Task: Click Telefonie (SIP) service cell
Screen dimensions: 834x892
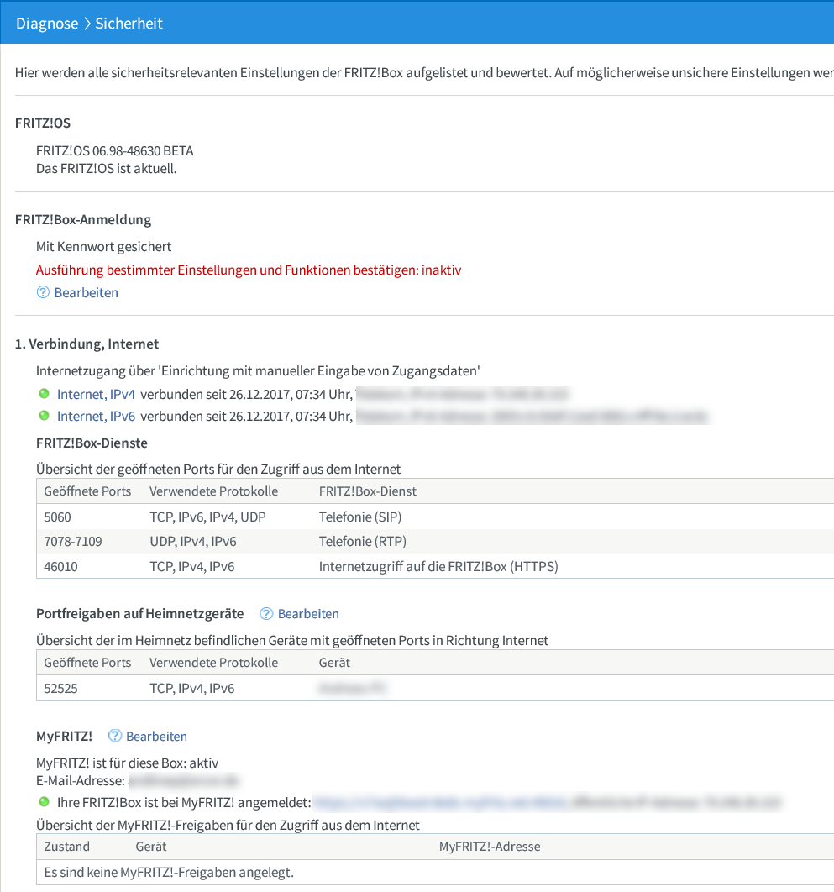Action: pos(360,517)
